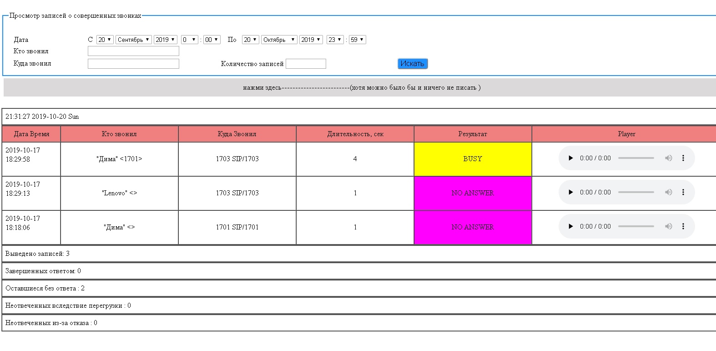Screen dimensions: 716x351
Task: Click the 'Количество записей' input field
Action: pyautogui.click(x=306, y=64)
